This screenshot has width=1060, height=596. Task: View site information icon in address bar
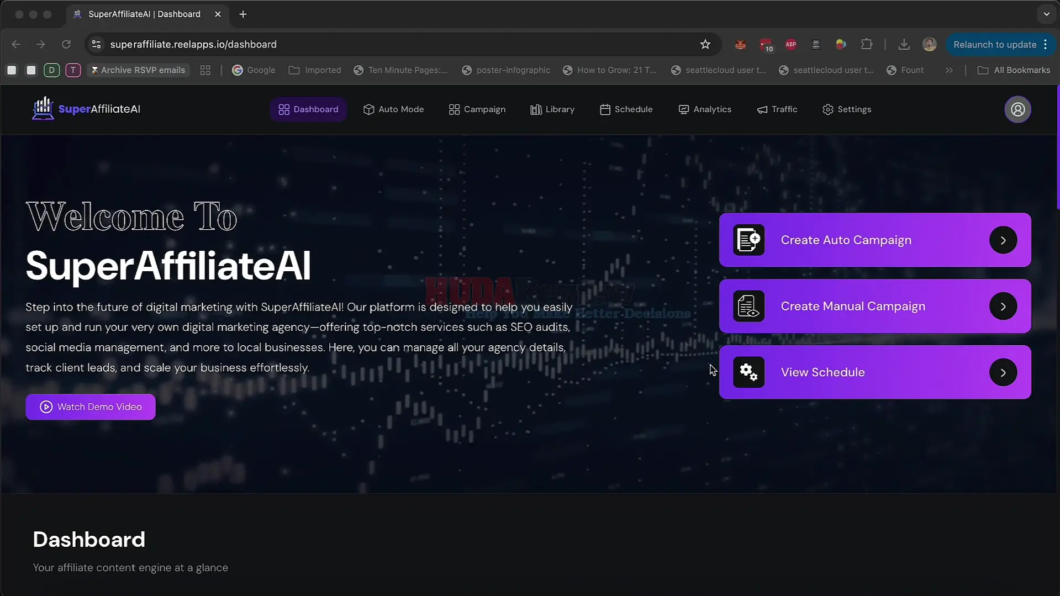[96, 44]
